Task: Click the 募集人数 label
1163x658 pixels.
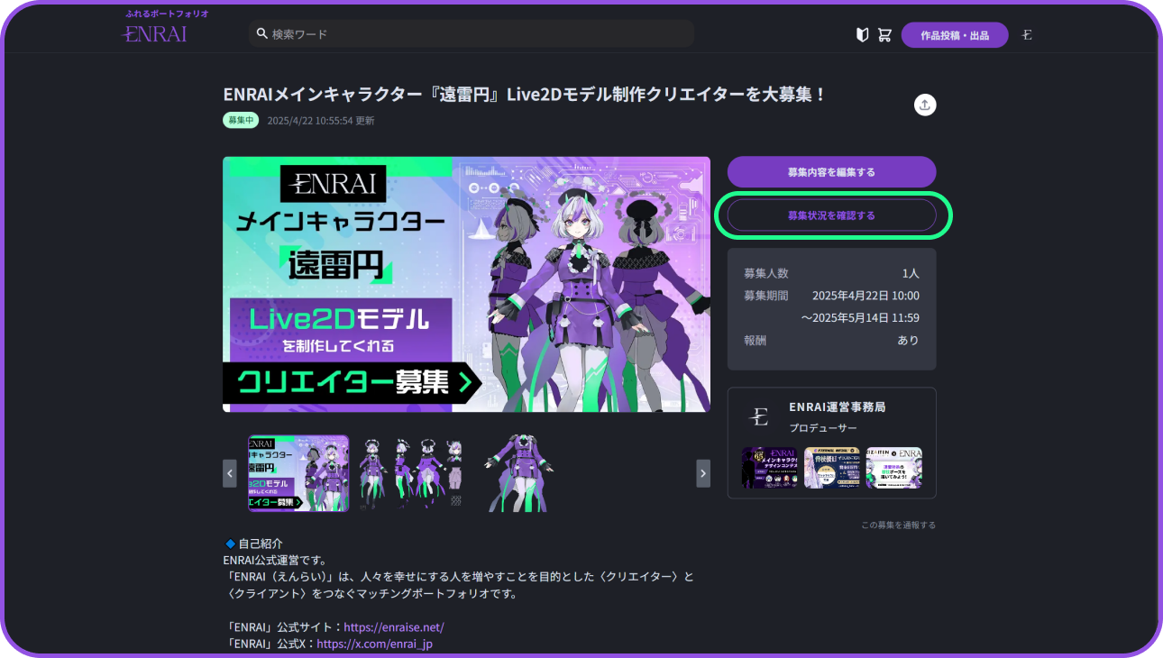Action: click(x=766, y=273)
